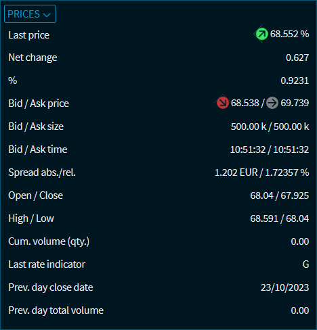Click the Cum. volume (qty.) label
This screenshot has height=330, width=317.
point(49,241)
